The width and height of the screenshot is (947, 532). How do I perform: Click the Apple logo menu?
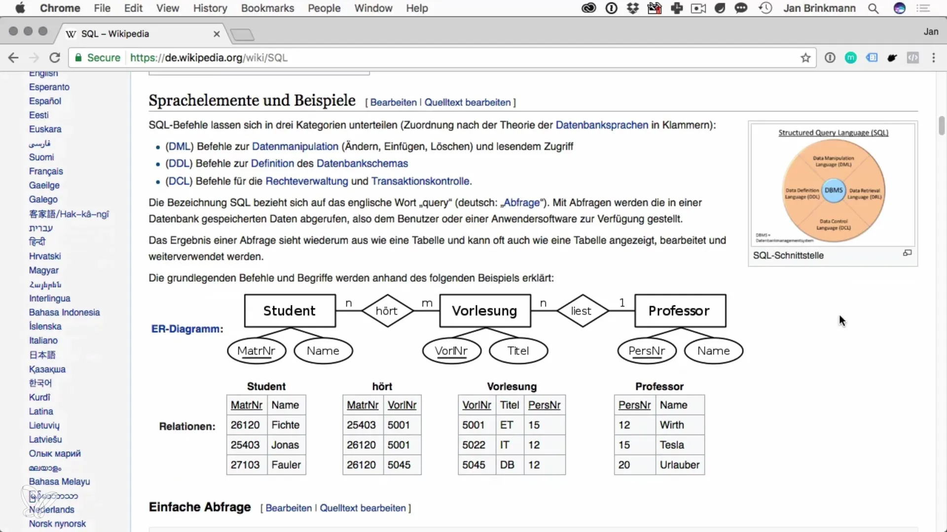coord(20,8)
